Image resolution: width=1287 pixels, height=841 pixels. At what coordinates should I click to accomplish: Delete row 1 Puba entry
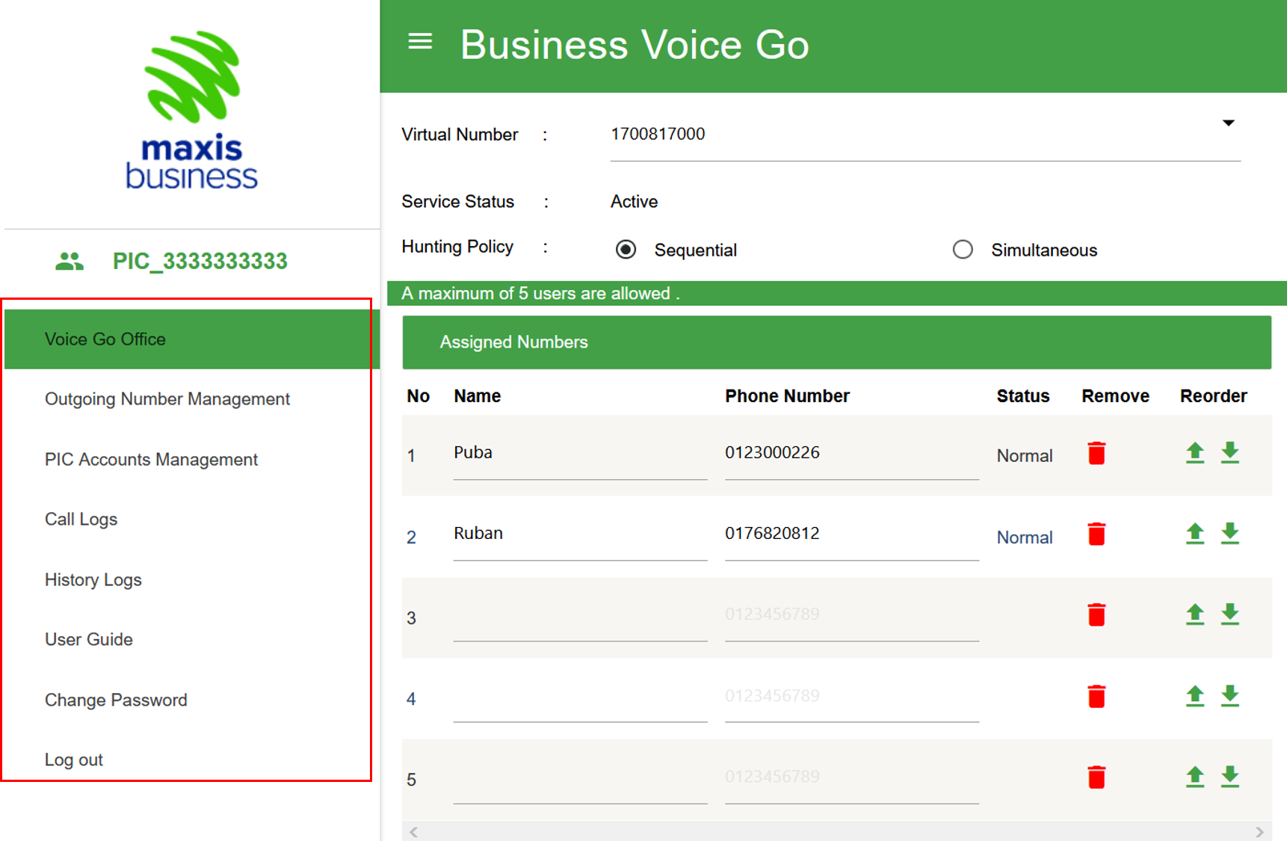click(x=1096, y=453)
